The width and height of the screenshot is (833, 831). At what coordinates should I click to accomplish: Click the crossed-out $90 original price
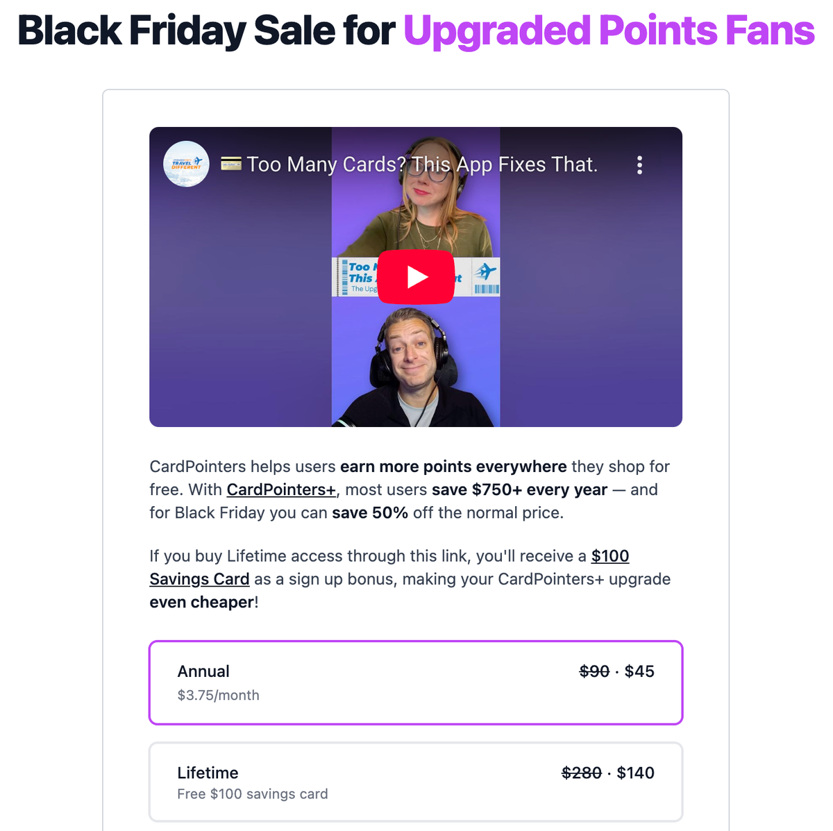tap(594, 671)
